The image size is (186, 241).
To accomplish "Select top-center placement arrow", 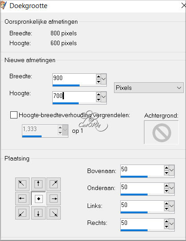I will coord(38,184).
